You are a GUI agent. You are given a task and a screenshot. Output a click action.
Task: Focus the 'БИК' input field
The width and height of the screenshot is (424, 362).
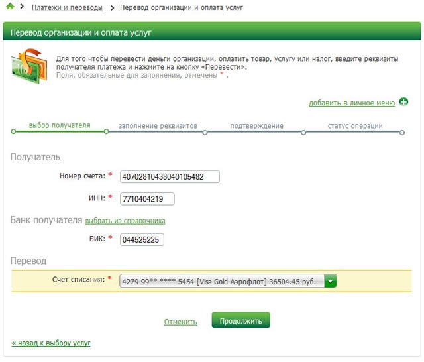pos(142,239)
